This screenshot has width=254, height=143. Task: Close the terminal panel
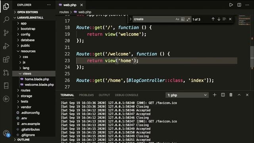pos(247,95)
